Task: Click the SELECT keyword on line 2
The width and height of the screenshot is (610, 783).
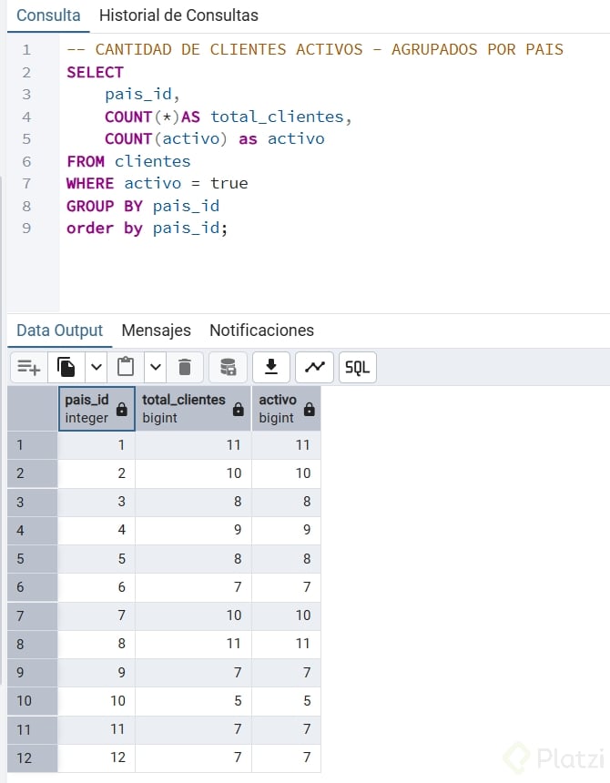Action: pos(95,73)
